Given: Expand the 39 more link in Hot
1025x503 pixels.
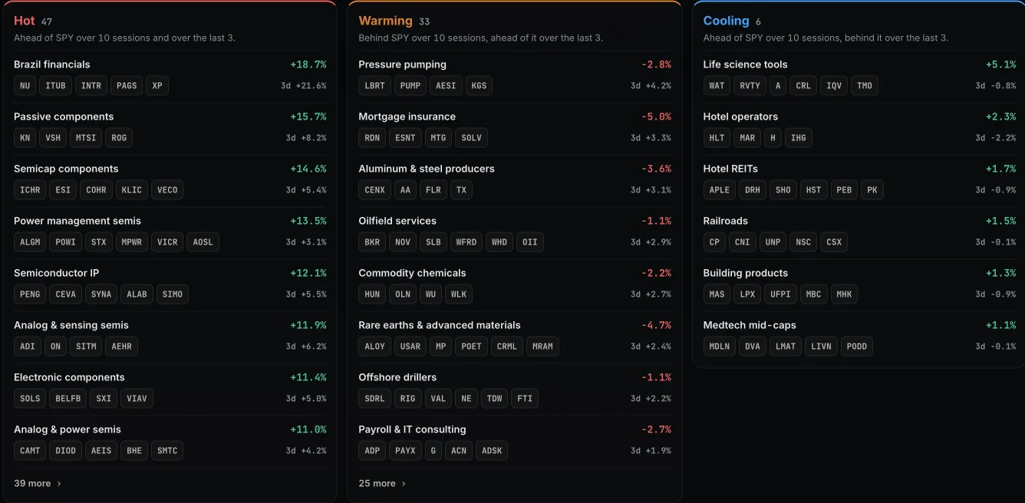Looking at the screenshot, I should (38, 483).
